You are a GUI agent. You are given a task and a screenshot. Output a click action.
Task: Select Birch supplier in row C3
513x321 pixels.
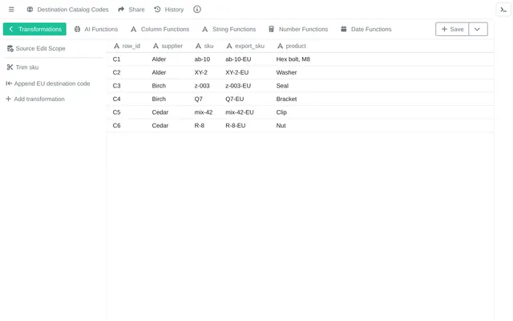[x=159, y=86]
